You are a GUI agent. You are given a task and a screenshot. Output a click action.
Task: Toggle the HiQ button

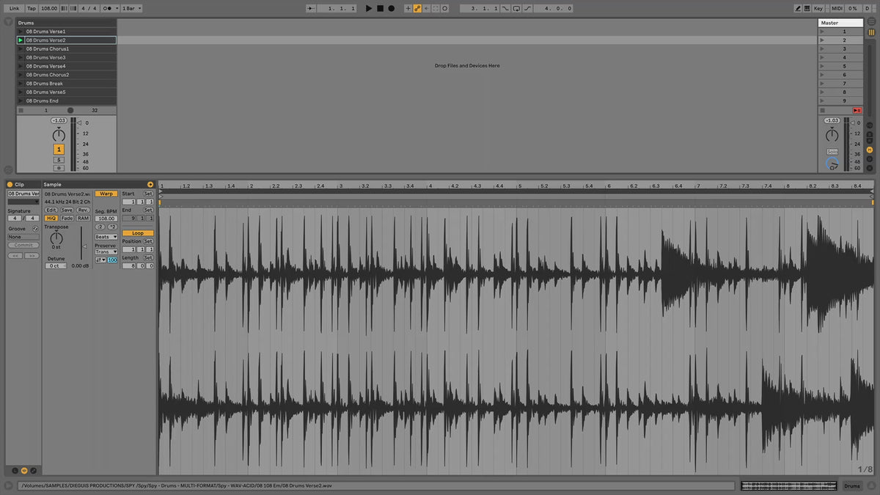(51, 218)
